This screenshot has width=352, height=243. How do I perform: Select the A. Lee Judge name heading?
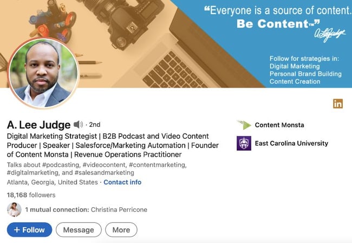(x=38, y=125)
